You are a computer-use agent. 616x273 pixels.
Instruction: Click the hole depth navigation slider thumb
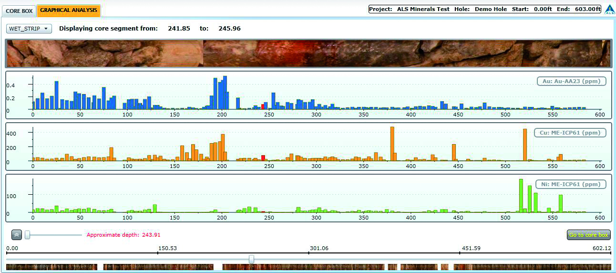click(x=251, y=259)
